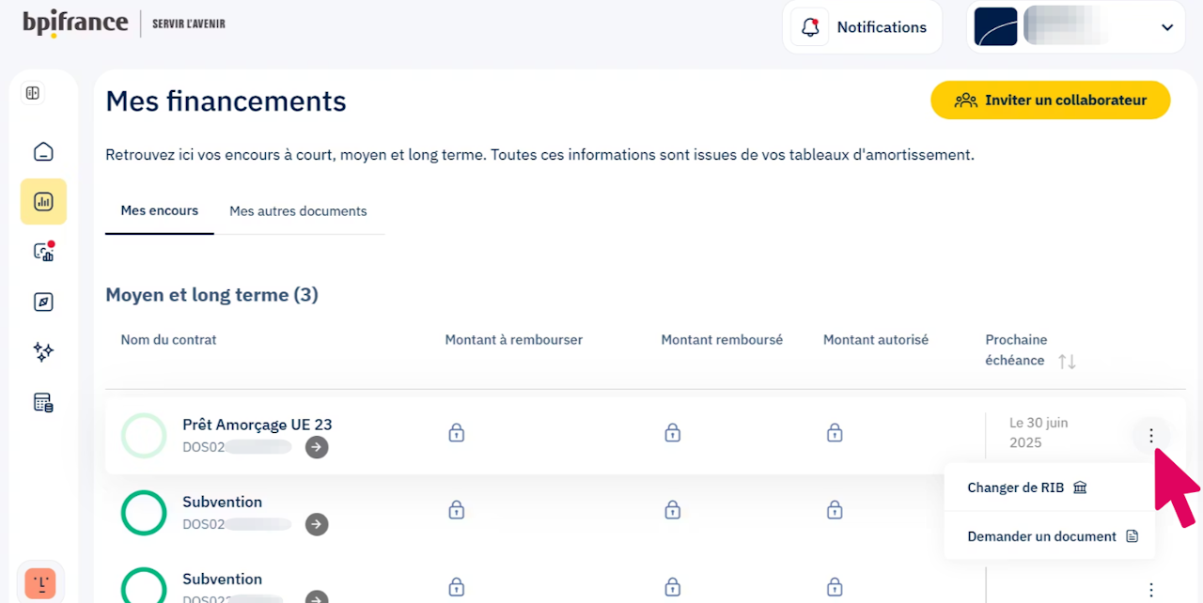1203x603 pixels.
Task: Switch to Mes autres documents tab
Action: pos(298,211)
